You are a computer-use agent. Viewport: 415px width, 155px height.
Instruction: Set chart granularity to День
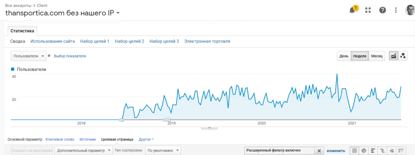click(x=344, y=56)
